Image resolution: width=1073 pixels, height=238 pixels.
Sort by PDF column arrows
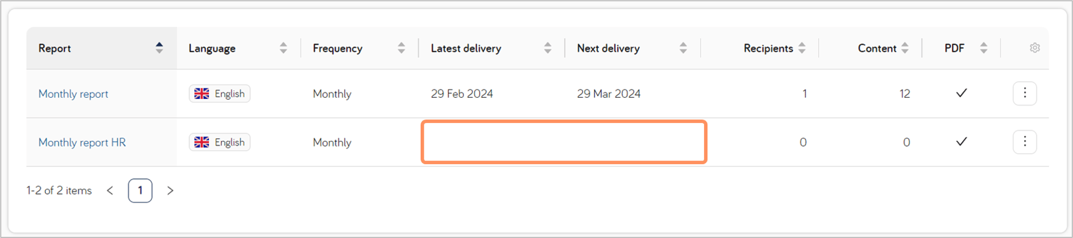[x=983, y=48]
